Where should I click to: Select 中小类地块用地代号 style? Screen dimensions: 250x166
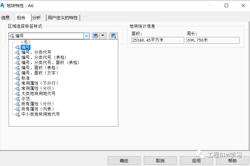[x=41, y=114]
